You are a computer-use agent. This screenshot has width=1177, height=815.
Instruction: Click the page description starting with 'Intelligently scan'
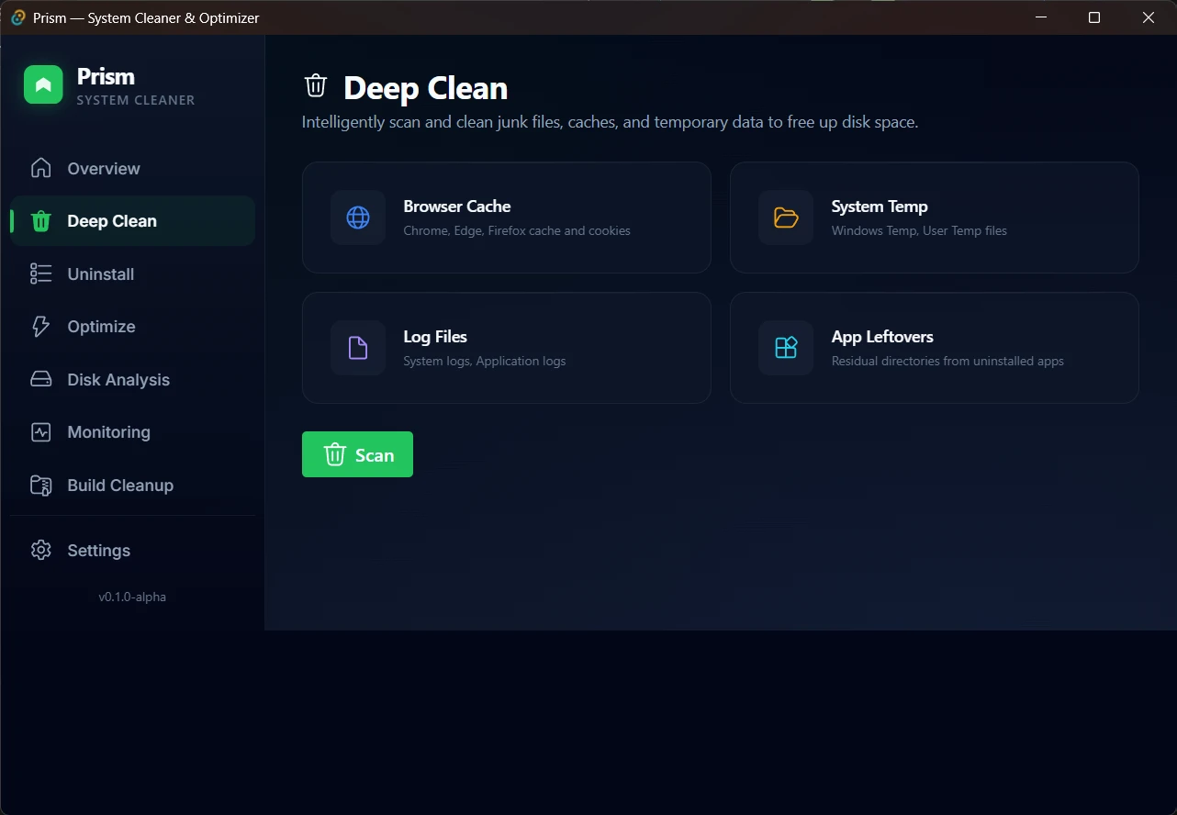610,122
